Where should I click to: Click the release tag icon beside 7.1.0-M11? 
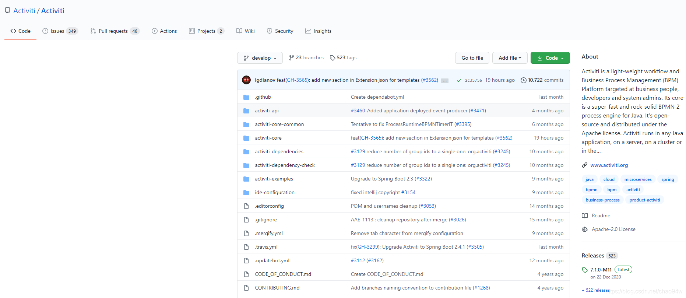pos(585,270)
